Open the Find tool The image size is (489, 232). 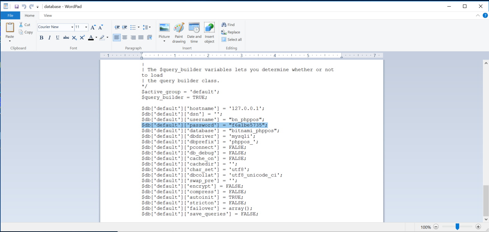point(228,25)
